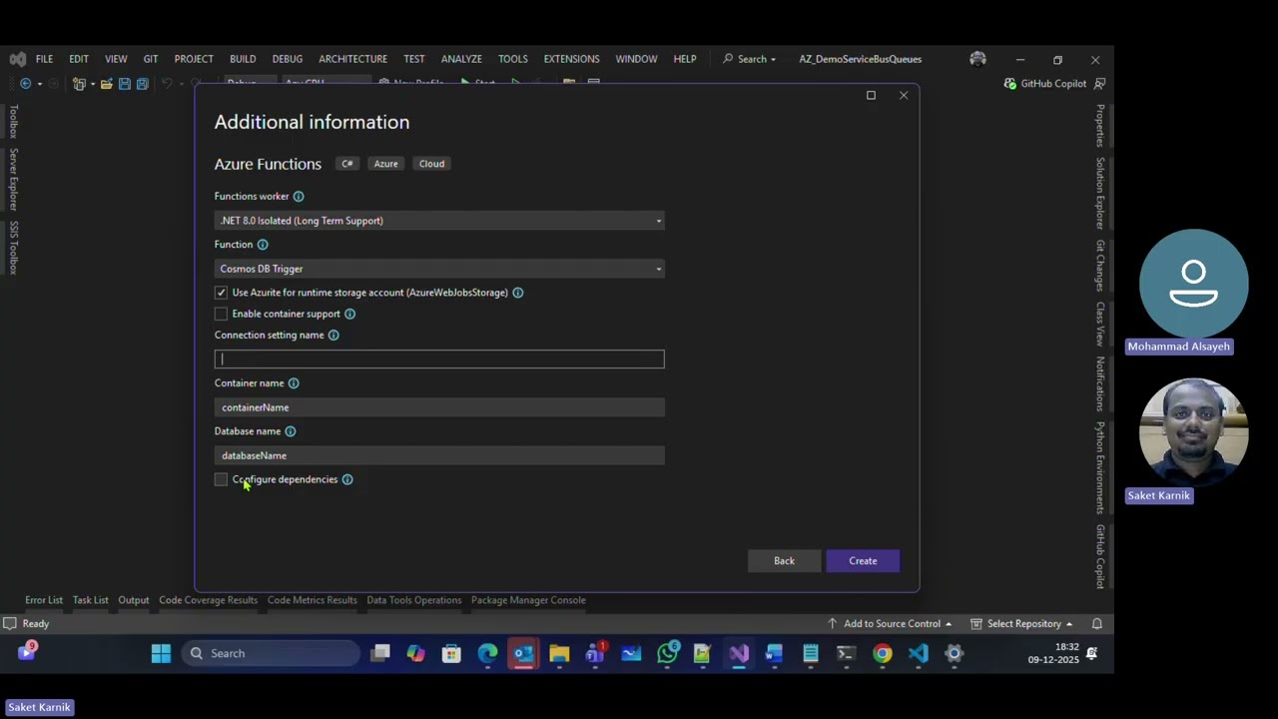Viewport: 1278px width, 719px height.
Task: Switch to Error List tab
Action: 44,600
